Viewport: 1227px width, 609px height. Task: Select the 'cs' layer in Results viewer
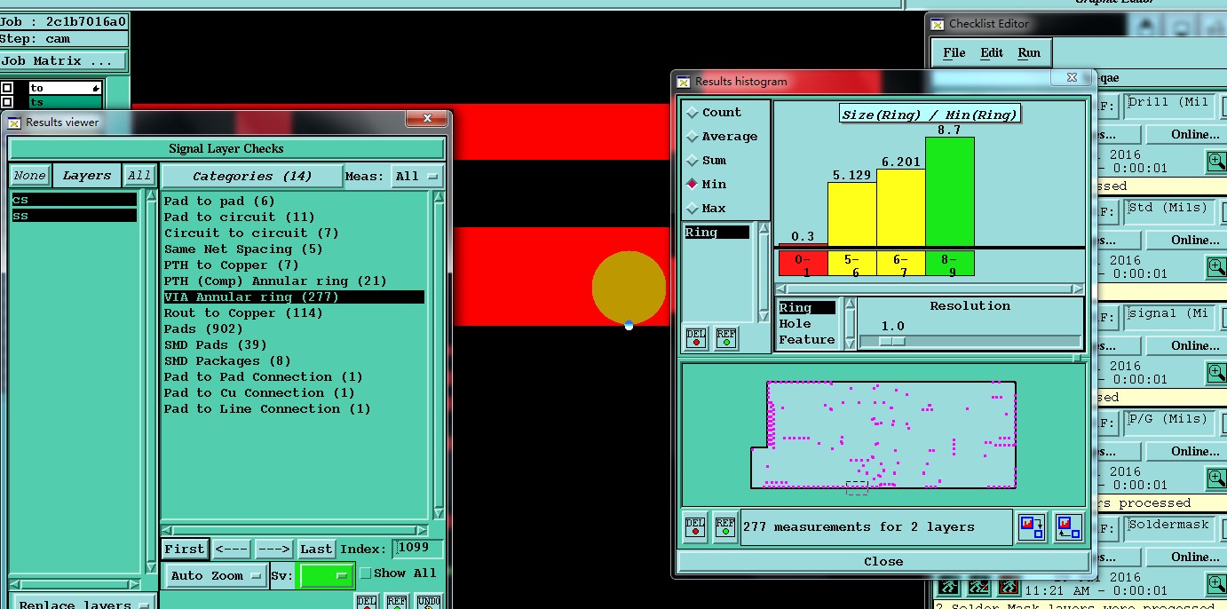[74, 201]
